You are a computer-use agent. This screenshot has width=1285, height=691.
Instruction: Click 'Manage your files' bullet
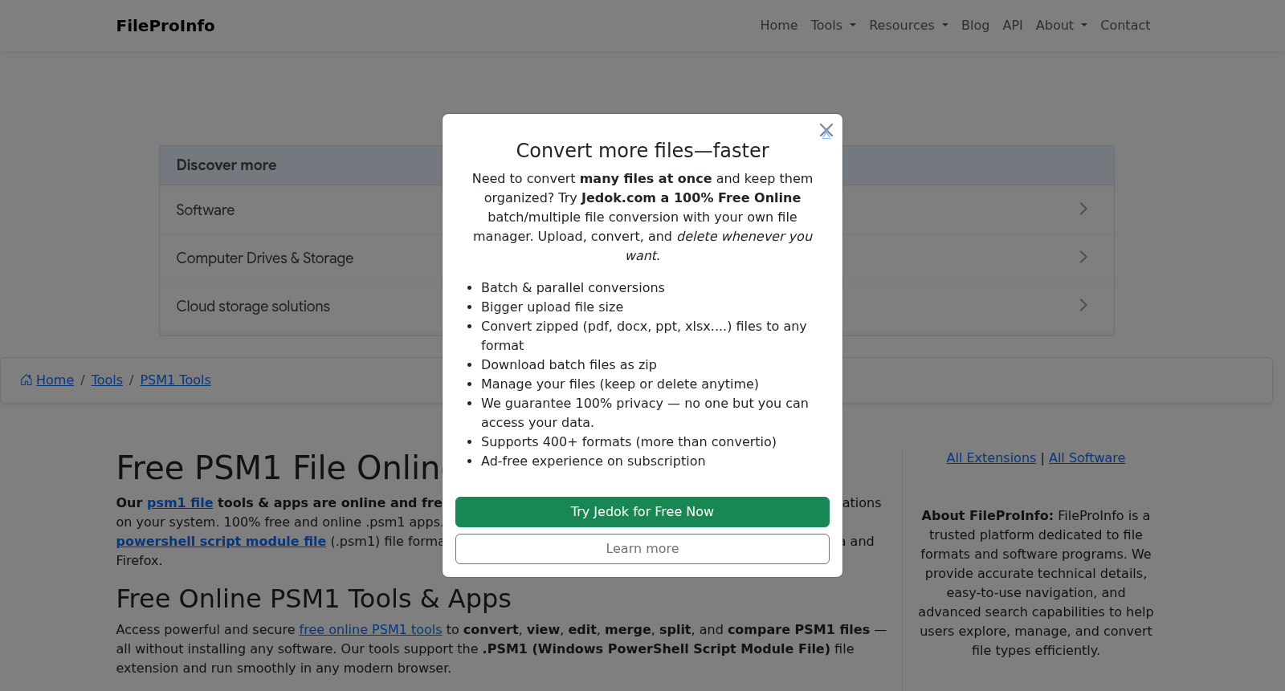[620, 384]
